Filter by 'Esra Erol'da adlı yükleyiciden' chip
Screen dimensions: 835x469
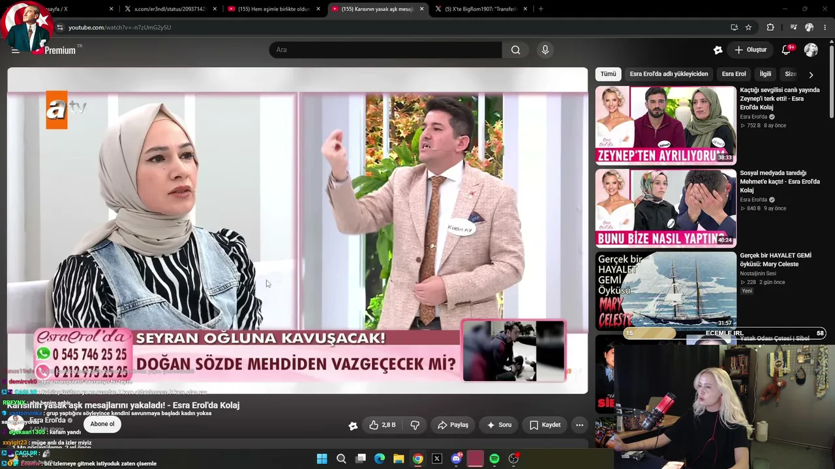(x=669, y=74)
